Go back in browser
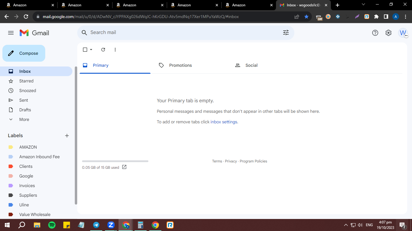Image resolution: width=412 pixels, height=231 pixels. coord(7,17)
